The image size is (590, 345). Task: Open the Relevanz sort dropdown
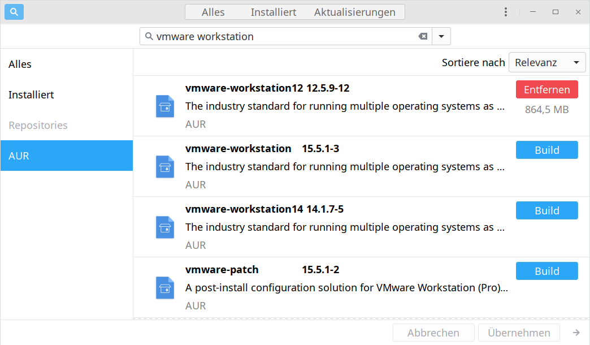tap(547, 63)
